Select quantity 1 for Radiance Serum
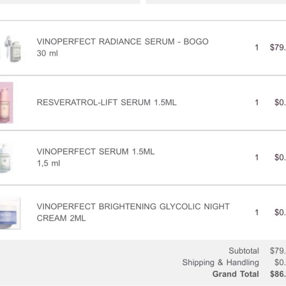 pos(256,48)
